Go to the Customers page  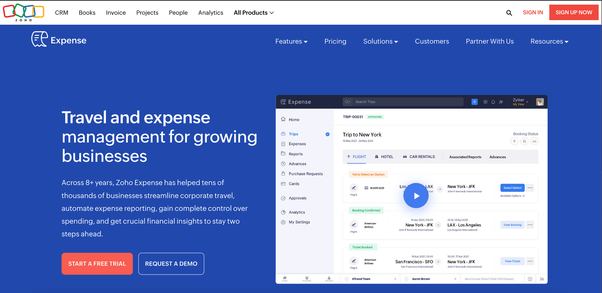coord(432,41)
